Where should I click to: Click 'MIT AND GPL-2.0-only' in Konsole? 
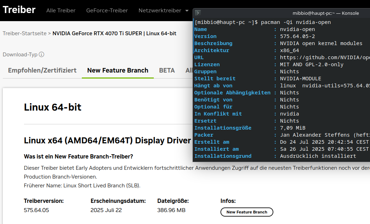click(x=312, y=64)
